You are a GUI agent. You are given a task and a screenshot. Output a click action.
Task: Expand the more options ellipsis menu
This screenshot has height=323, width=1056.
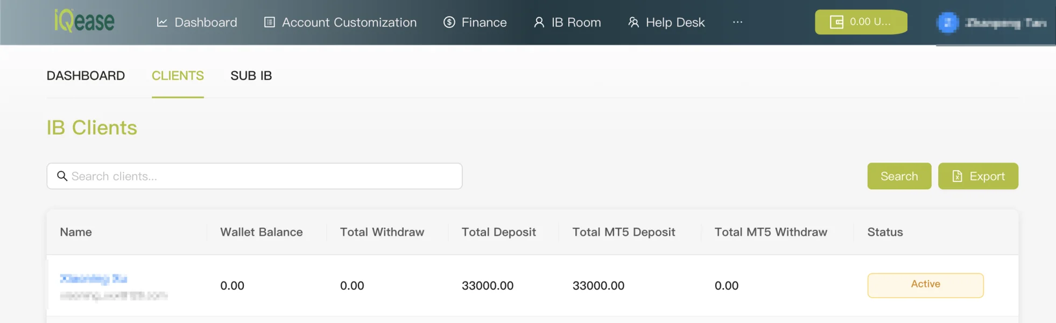pos(737,22)
